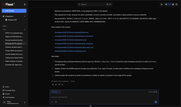Open the Fleet model selector dropdown
This screenshot has width=181, height=107.
[x=56, y=92]
